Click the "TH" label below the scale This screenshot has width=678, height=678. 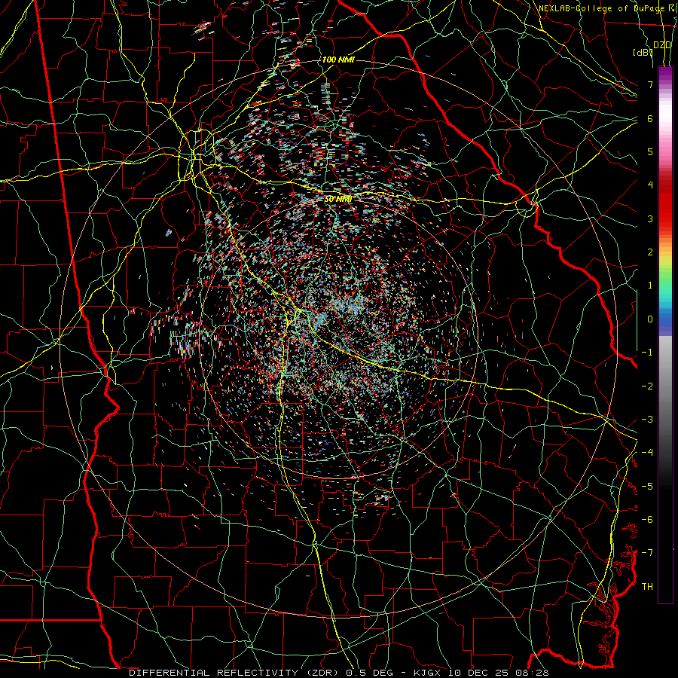pyautogui.click(x=647, y=587)
